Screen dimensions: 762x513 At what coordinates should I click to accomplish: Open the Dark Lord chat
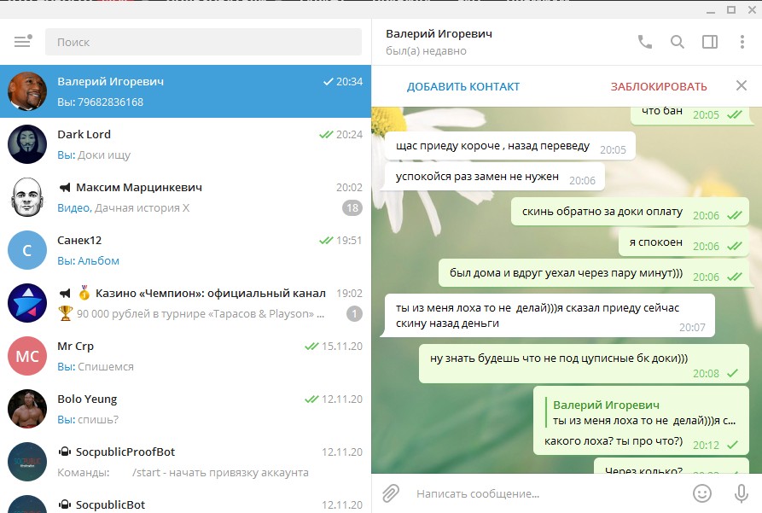(x=186, y=144)
